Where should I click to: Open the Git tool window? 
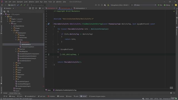[x=5, y=96]
